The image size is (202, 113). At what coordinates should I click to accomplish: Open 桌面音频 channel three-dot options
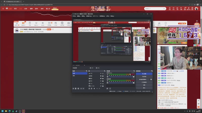pos(108,81)
